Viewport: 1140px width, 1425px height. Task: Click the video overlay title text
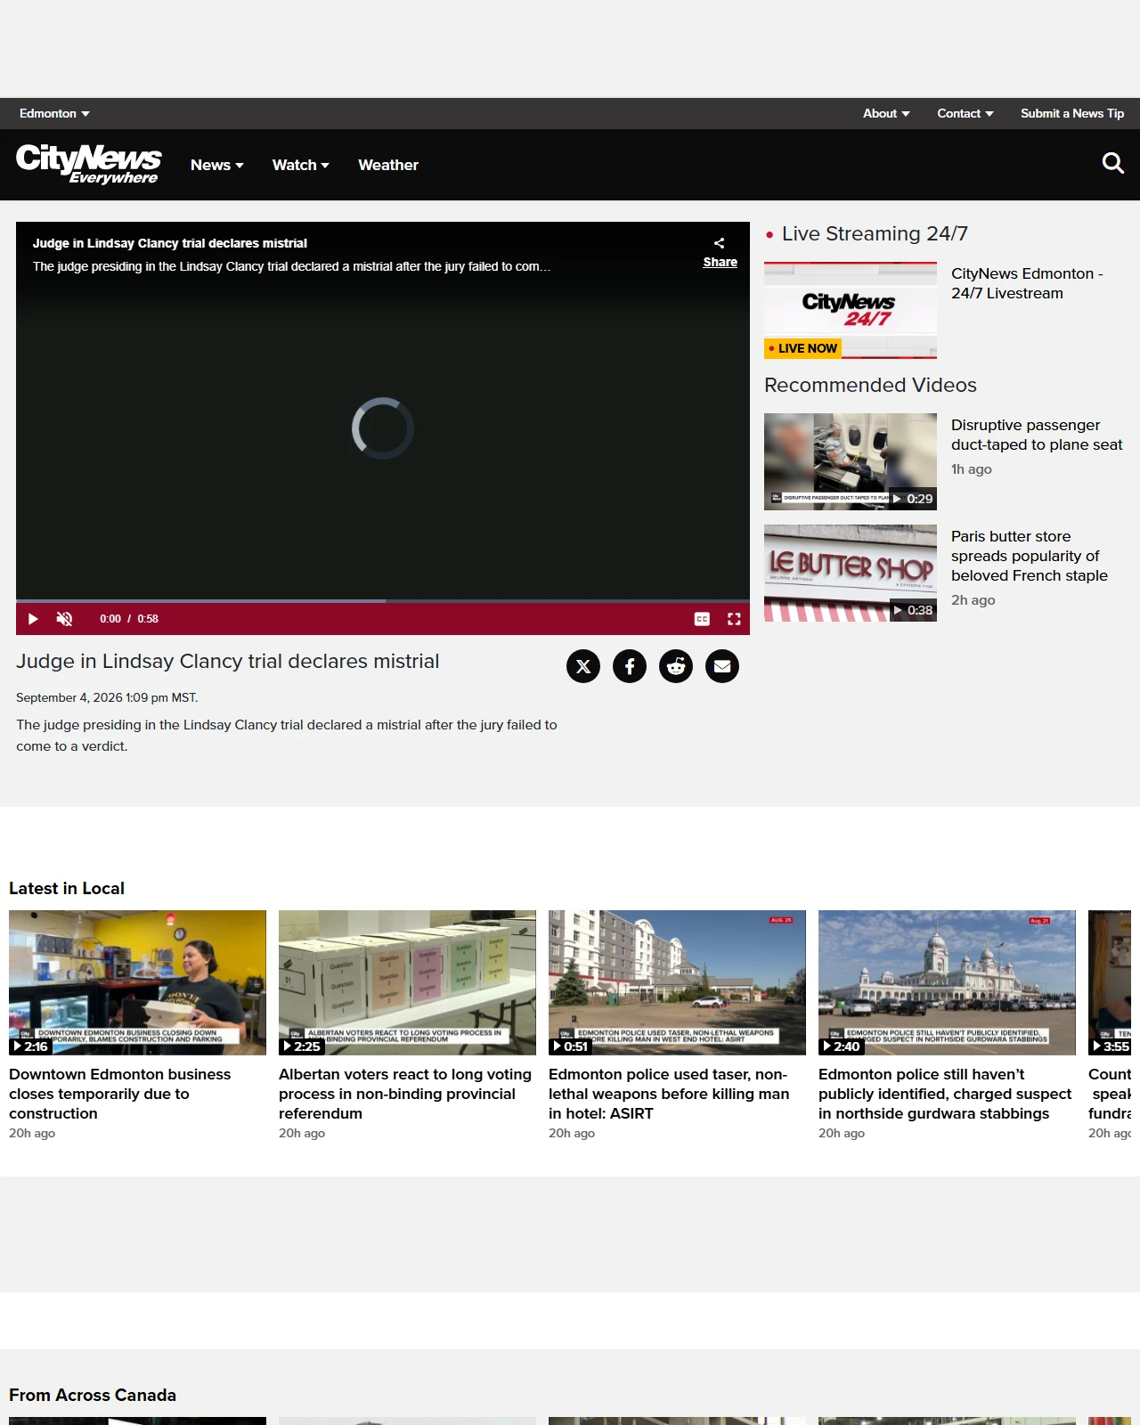point(170,243)
